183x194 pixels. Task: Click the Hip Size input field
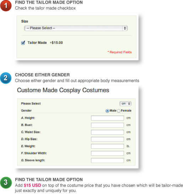click(107, 139)
